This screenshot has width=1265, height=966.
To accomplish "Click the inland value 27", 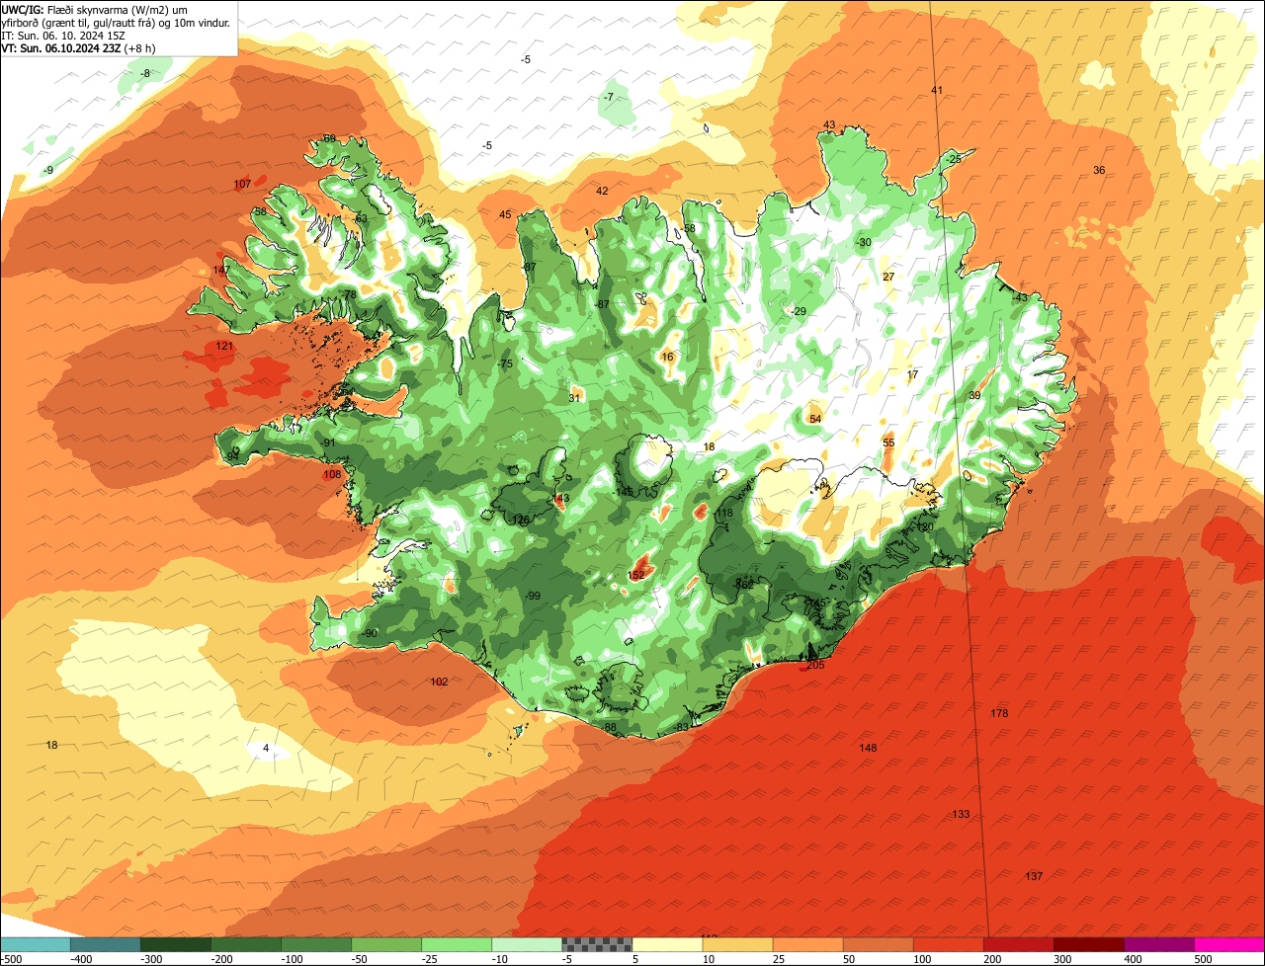I will (x=887, y=277).
